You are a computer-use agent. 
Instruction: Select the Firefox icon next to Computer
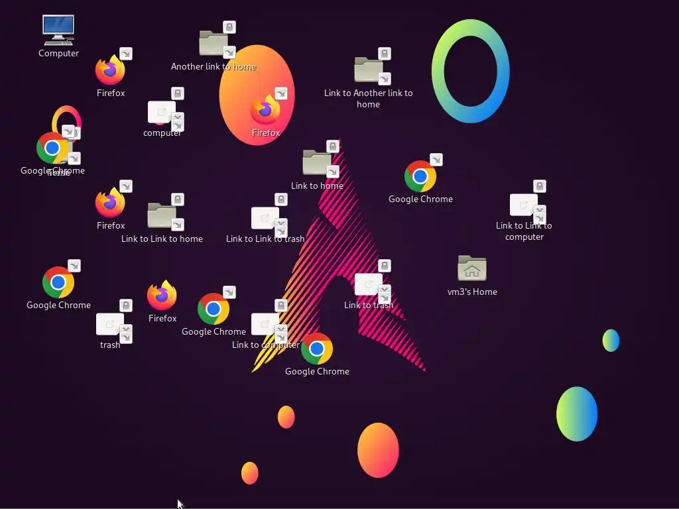coord(111,70)
